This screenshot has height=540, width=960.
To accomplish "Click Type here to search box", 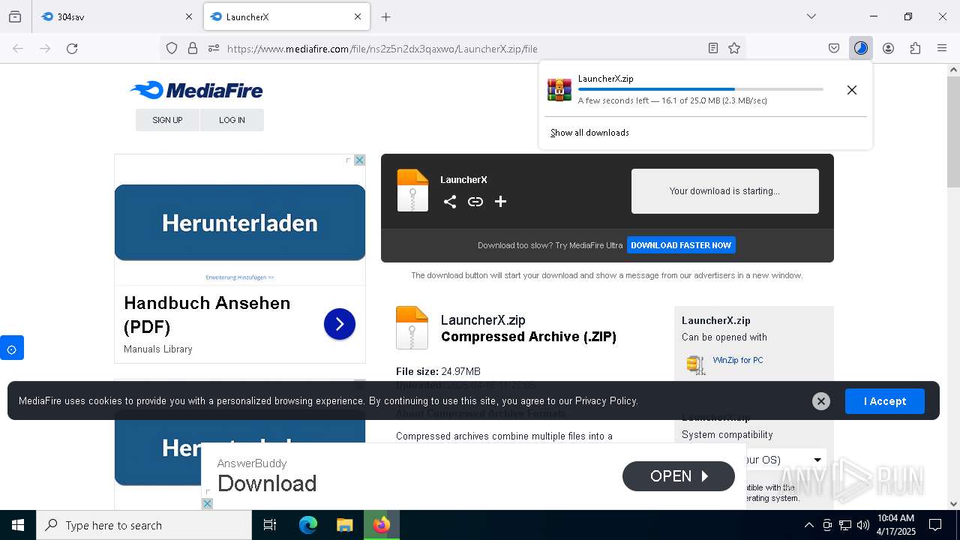I will click(x=144, y=525).
